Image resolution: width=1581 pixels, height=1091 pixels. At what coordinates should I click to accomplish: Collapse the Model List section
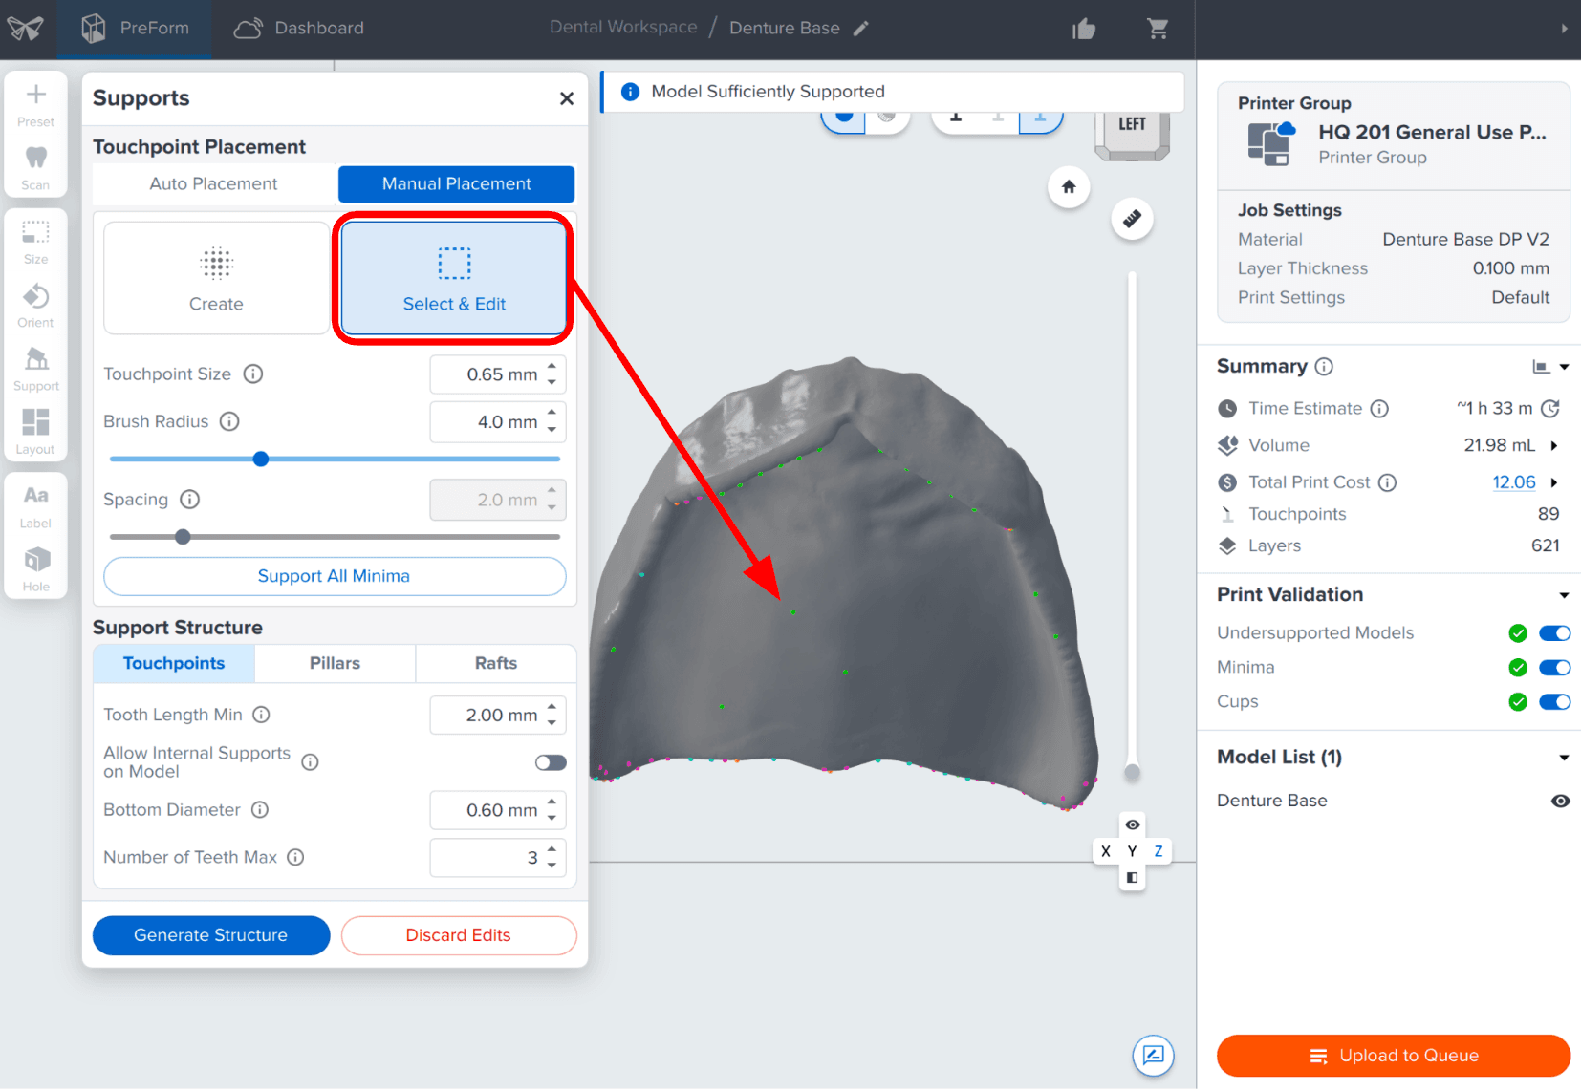tap(1564, 758)
